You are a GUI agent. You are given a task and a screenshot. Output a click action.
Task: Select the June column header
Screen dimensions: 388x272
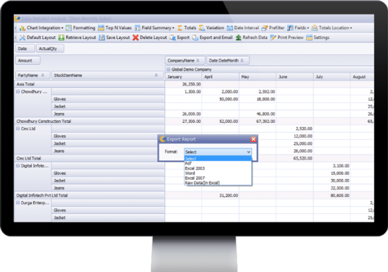[x=295, y=77]
